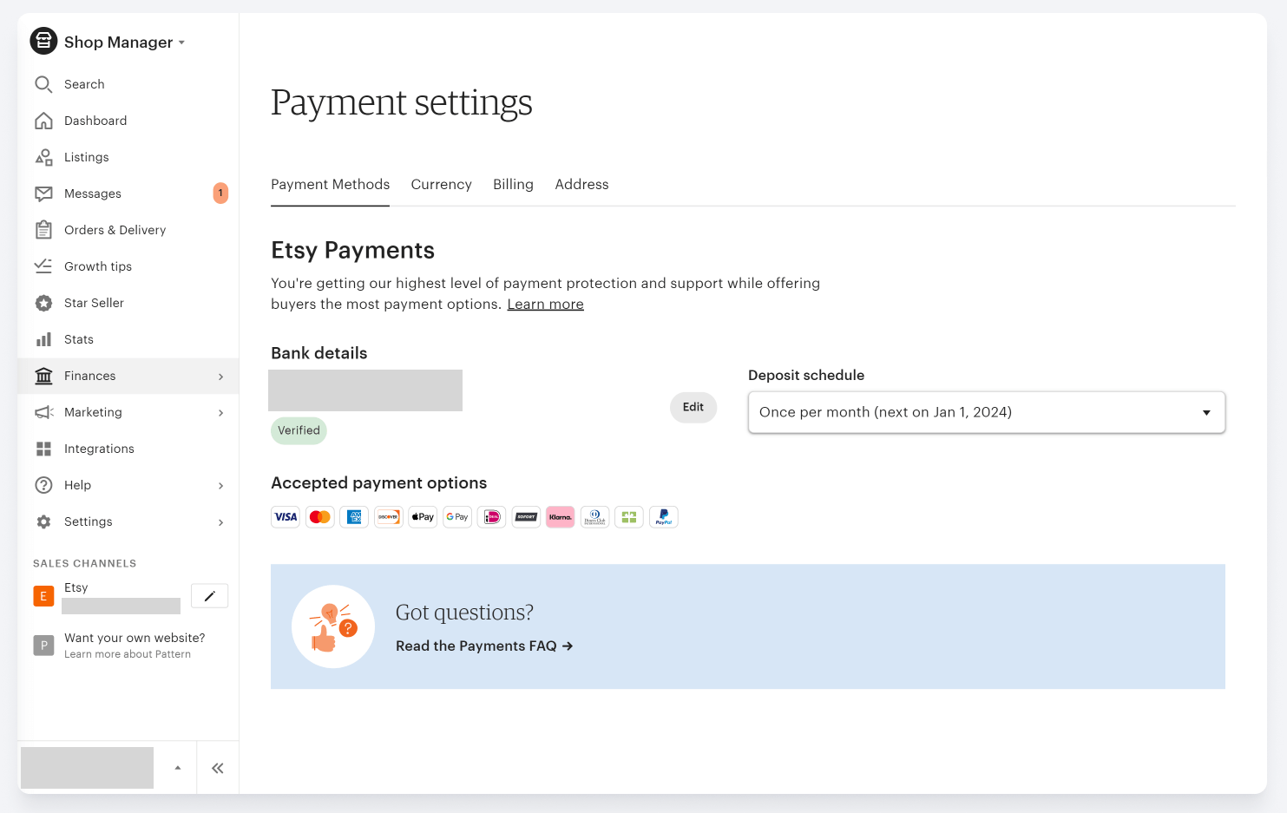Screen dimensions: 1287x813
Task: Open the Deposit schedule dropdown
Action: pyautogui.click(x=987, y=412)
